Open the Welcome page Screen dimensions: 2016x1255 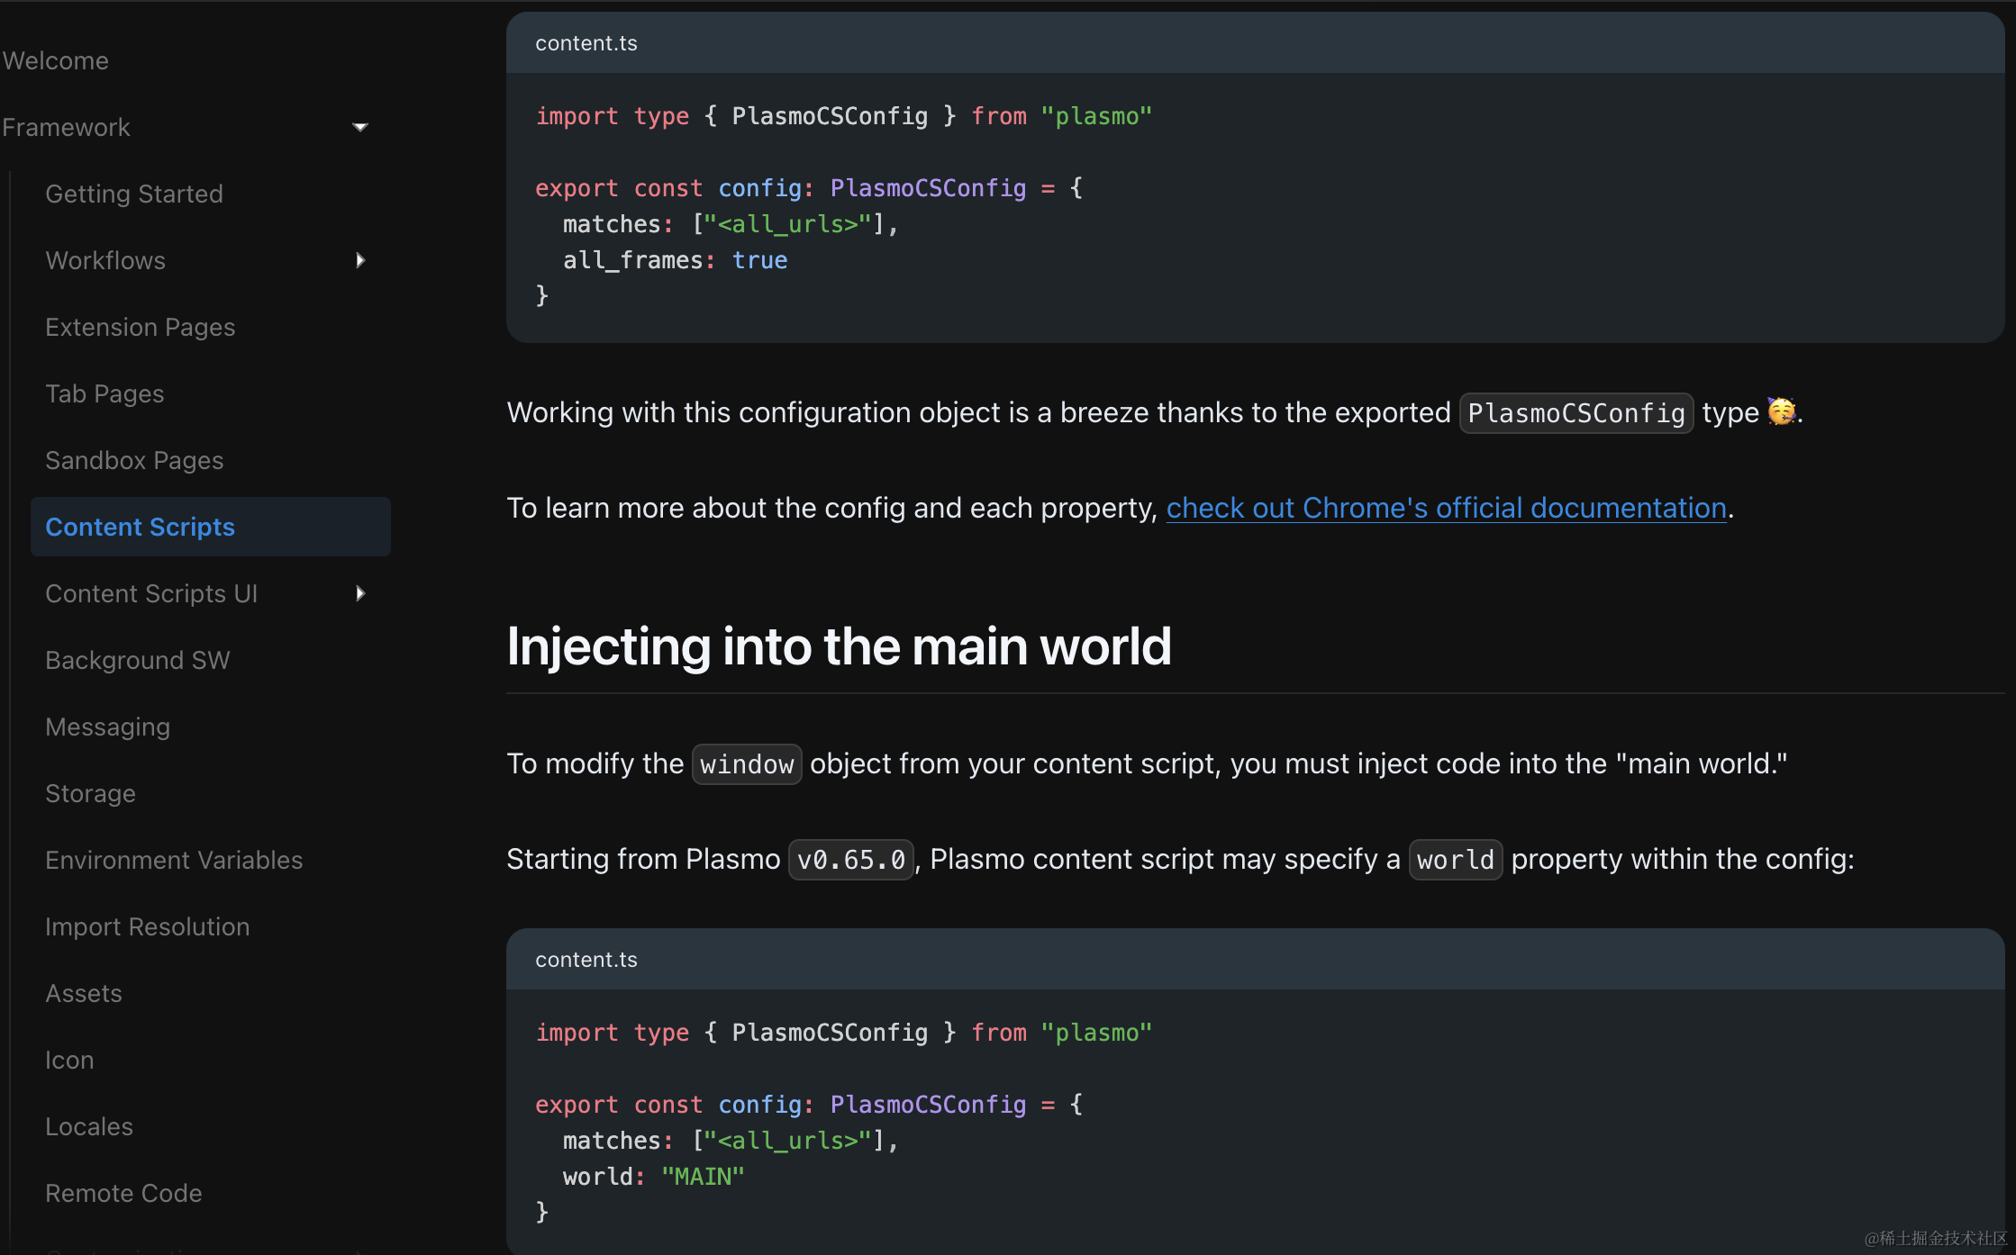[x=56, y=61]
